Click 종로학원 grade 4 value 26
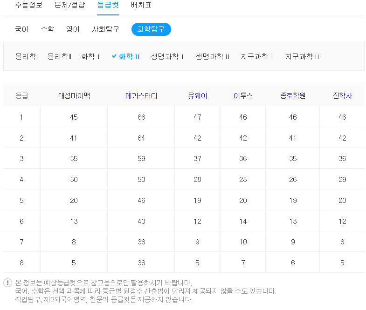Screen dimensions: 366x310 tap(293, 180)
